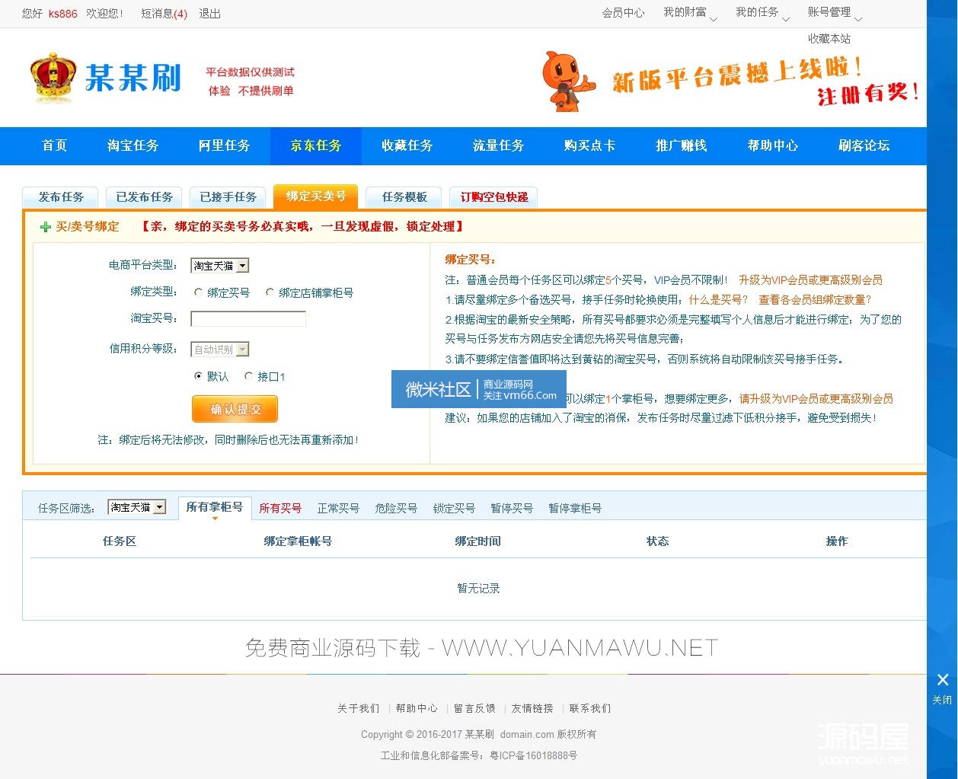Open the 关于我们 footer link
Viewport: 958px width, 779px height.
(x=358, y=708)
